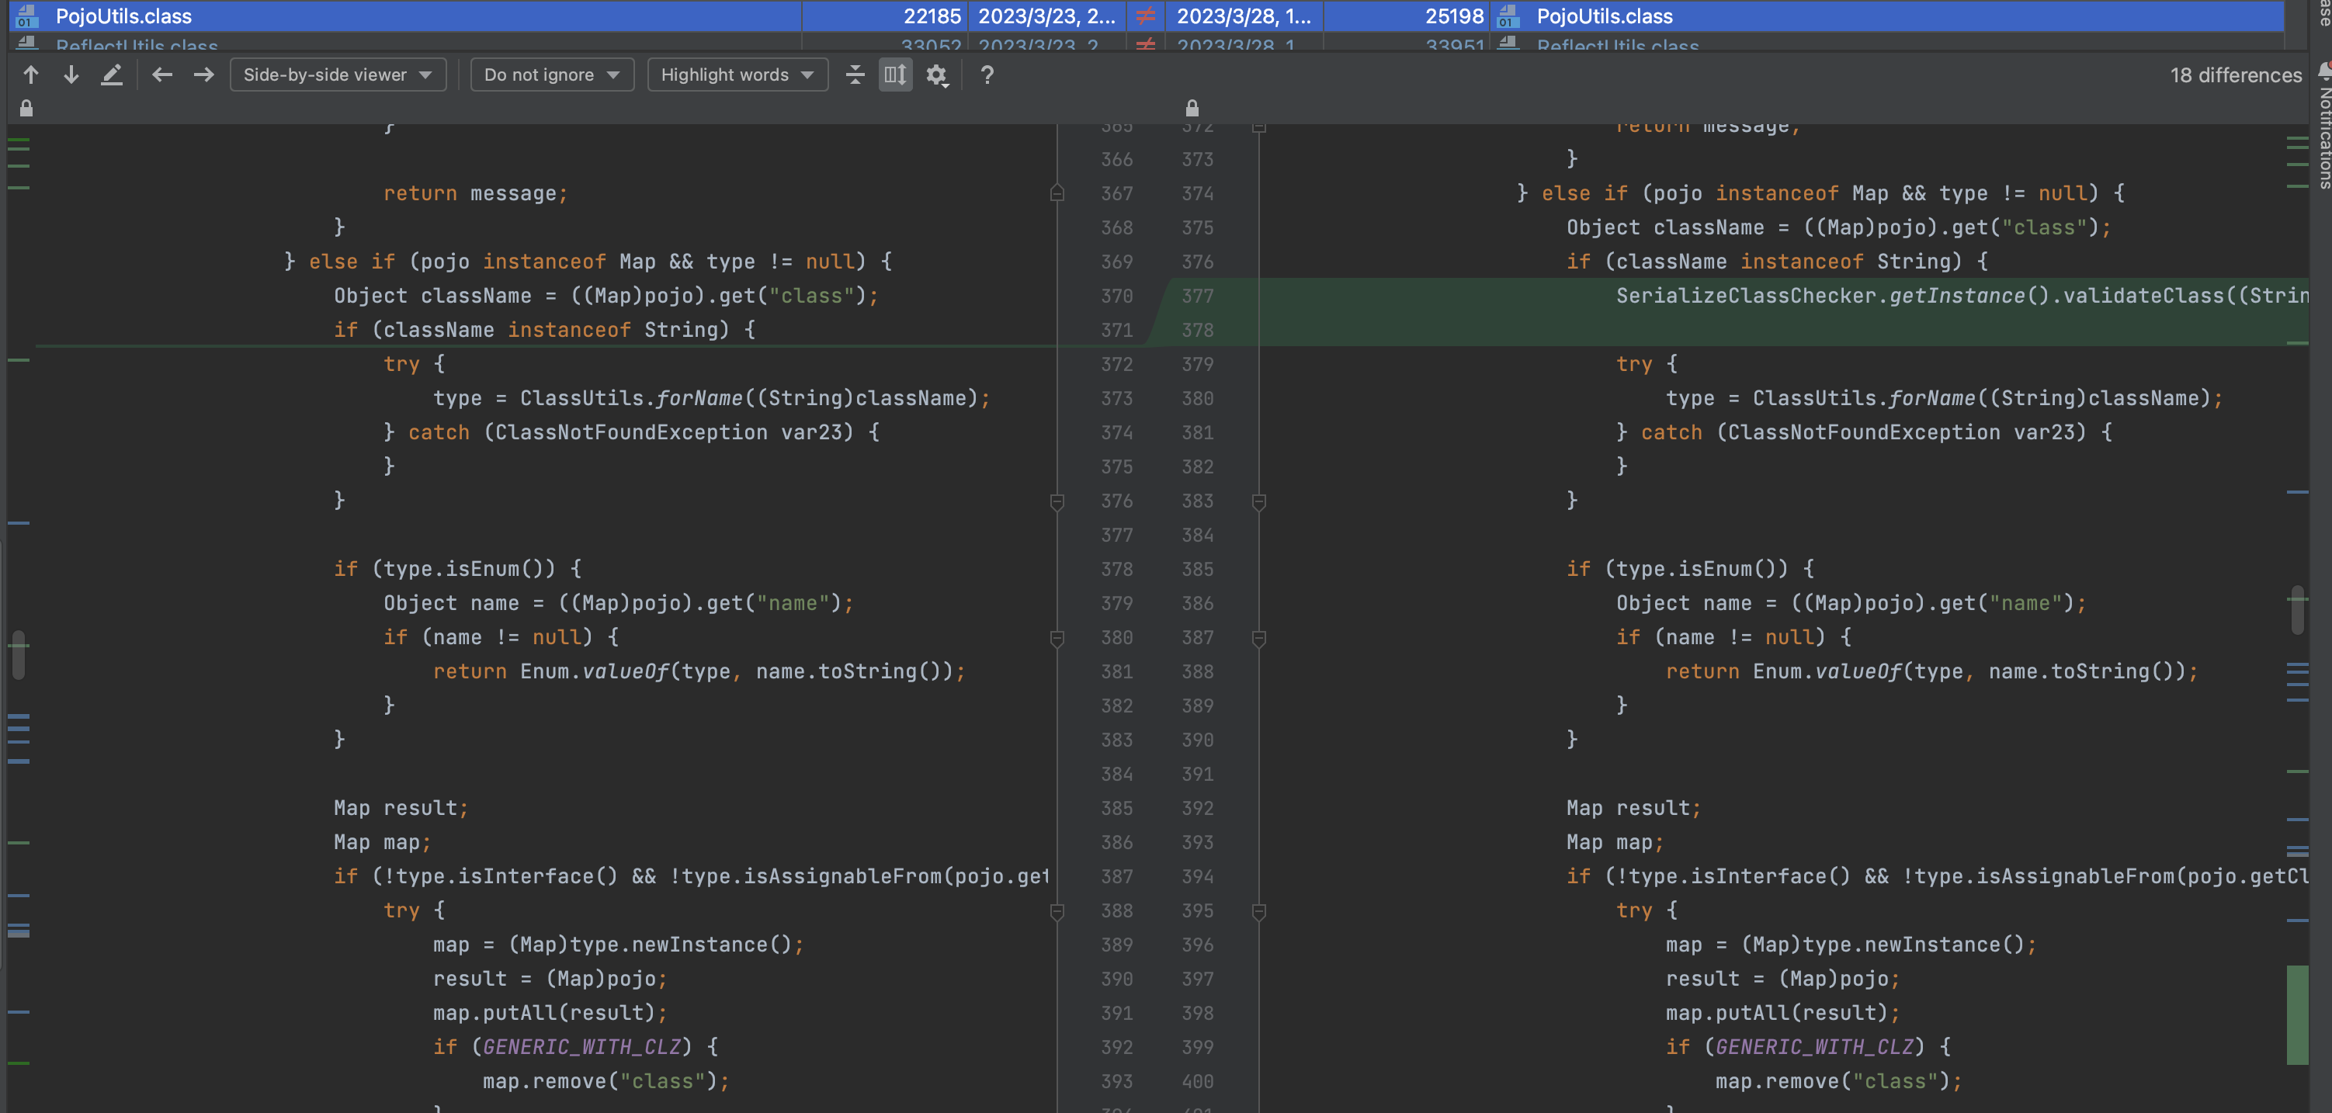The image size is (2332, 1113).
Task: Collapse fold marker at right line 387
Action: pyautogui.click(x=1258, y=638)
